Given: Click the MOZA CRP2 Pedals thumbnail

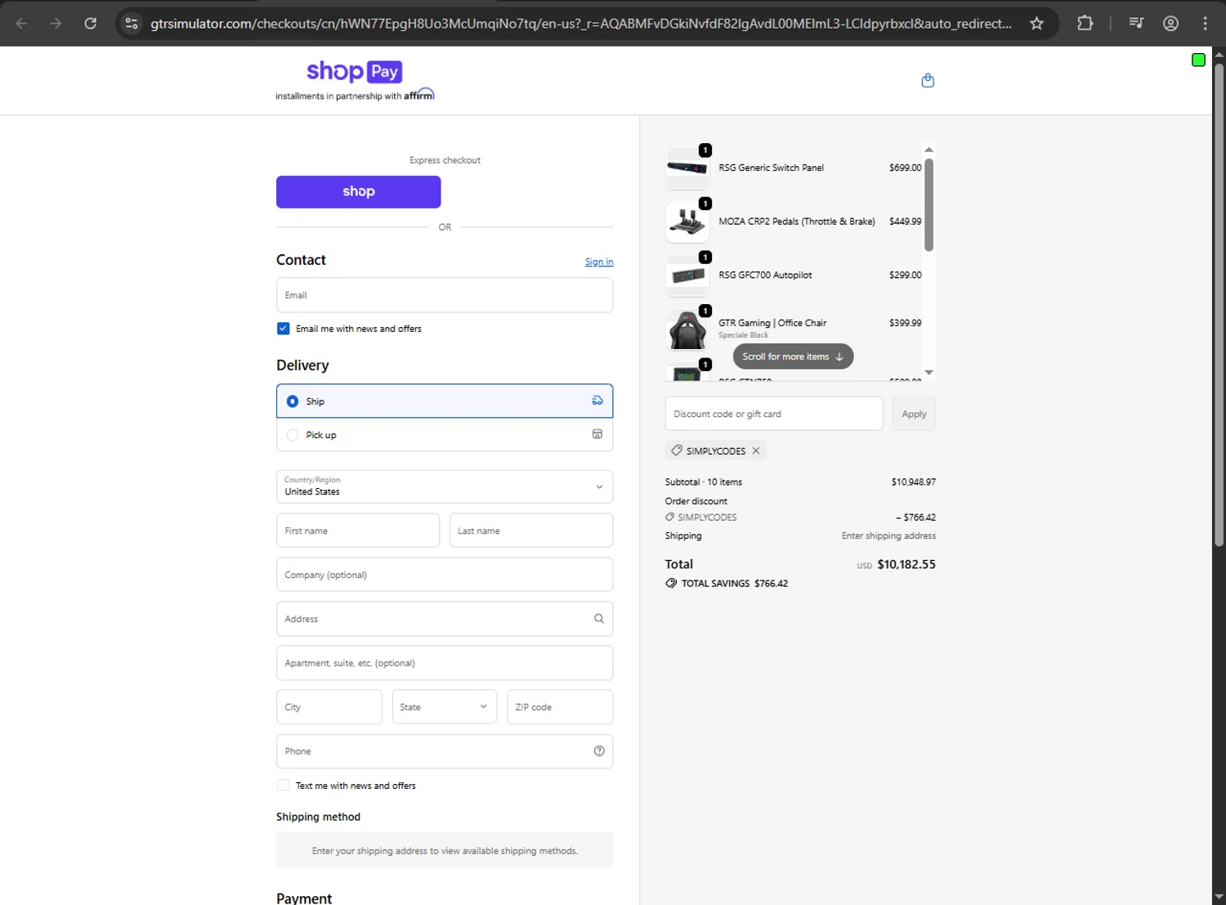Looking at the screenshot, I should 687,222.
